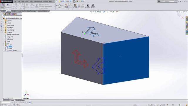Click the Undo icon
This screenshot has width=188, height=106.
tap(70, 1)
